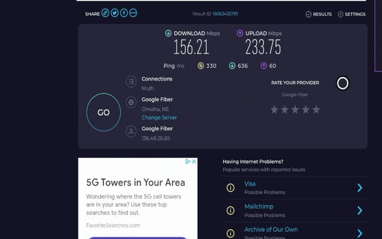Open Settings gear icon

341,14
